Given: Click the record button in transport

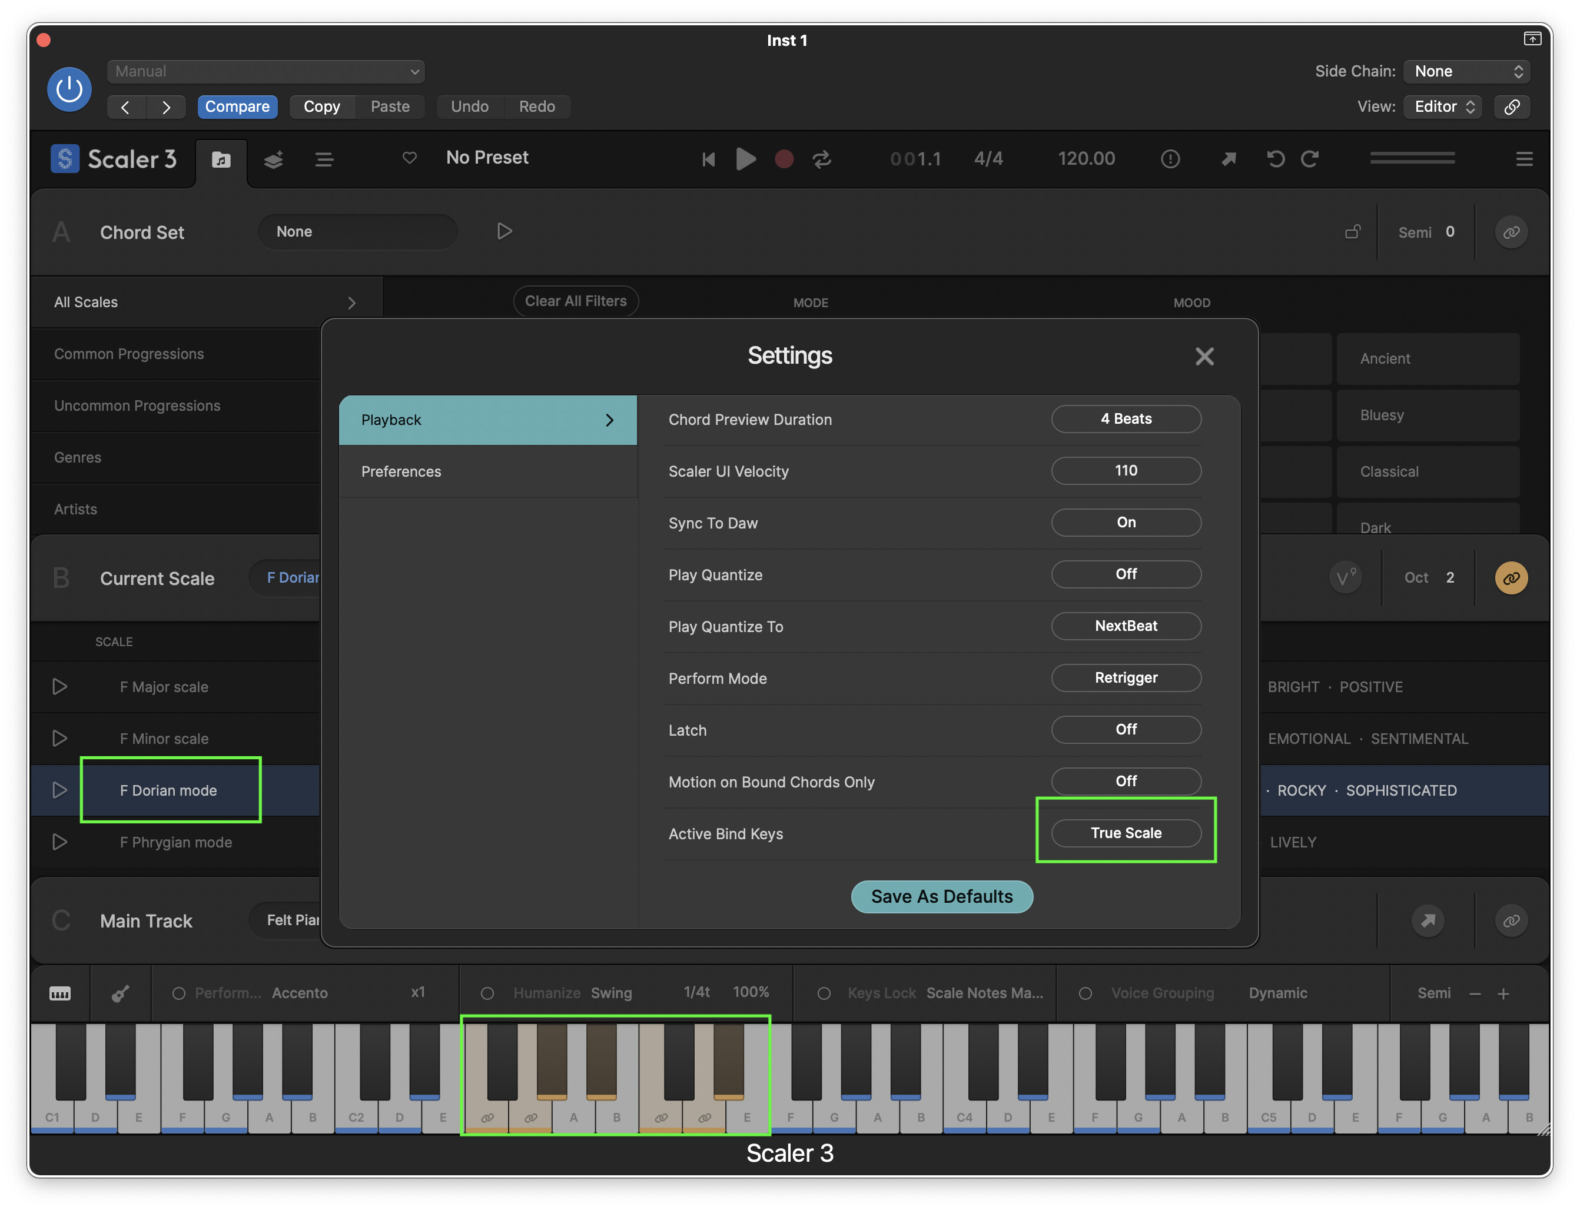Looking at the screenshot, I should pyautogui.click(x=784, y=158).
